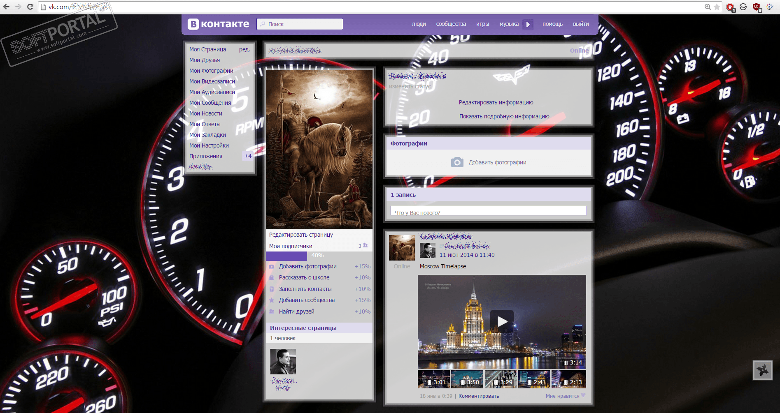The width and height of the screenshot is (780, 413).
Task: Open Моя Страница in the sidebar
Action: 207,49
